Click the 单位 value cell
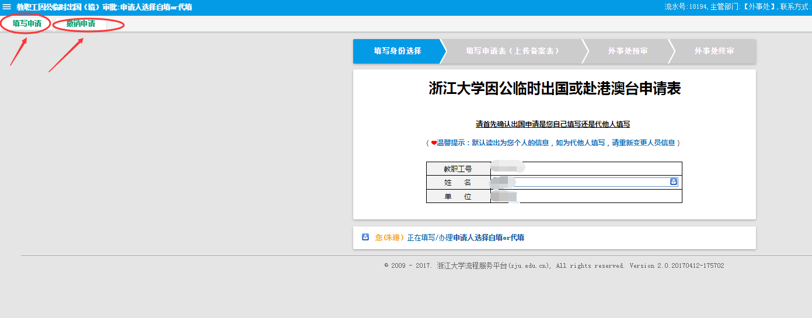 point(586,196)
